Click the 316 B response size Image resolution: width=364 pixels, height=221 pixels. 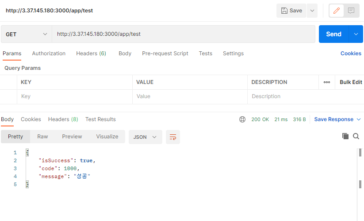(x=299, y=119)
